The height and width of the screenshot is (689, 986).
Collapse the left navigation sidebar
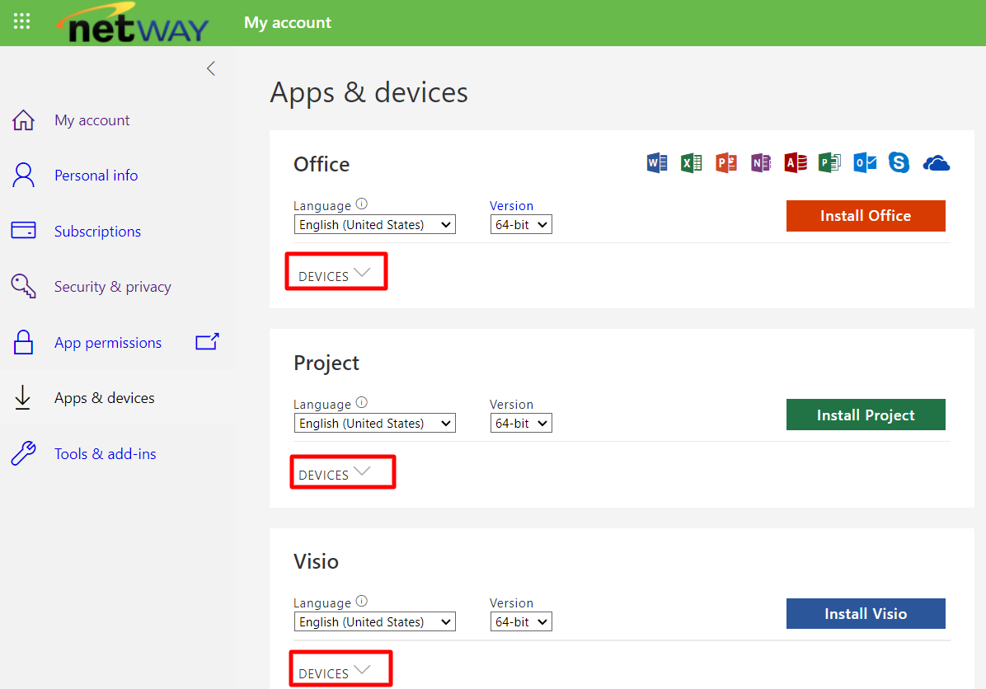pos(211,68)
